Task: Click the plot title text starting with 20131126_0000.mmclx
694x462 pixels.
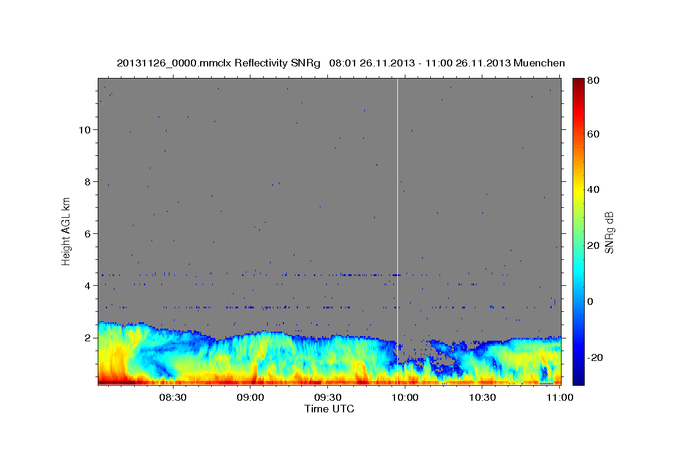Action: 341,63
